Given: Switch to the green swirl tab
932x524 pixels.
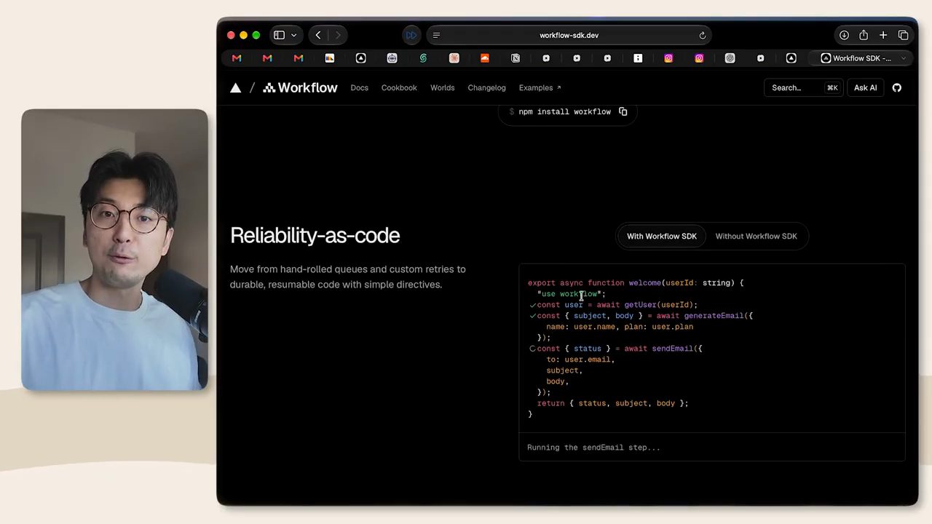Looking at the screenshot, I should coord(423,58).
